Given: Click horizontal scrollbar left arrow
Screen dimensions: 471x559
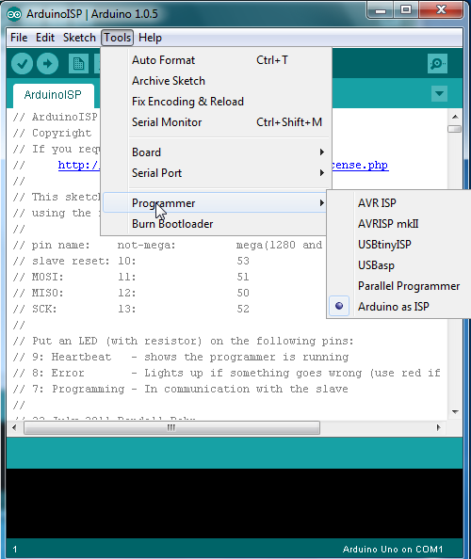Looking at the screenshot, I should [14, 427].
